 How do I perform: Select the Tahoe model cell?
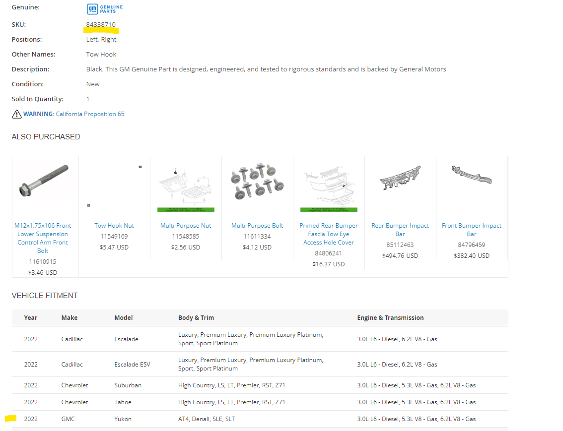[x=123, y=402]
